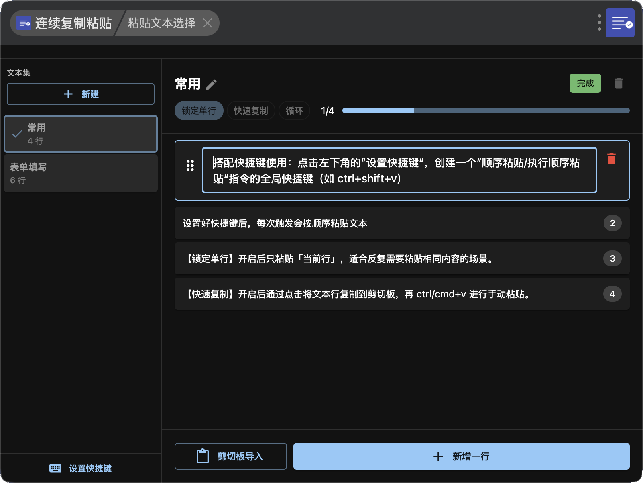
Task: Import text using 剪切板导入
Action: coord(230,456)
